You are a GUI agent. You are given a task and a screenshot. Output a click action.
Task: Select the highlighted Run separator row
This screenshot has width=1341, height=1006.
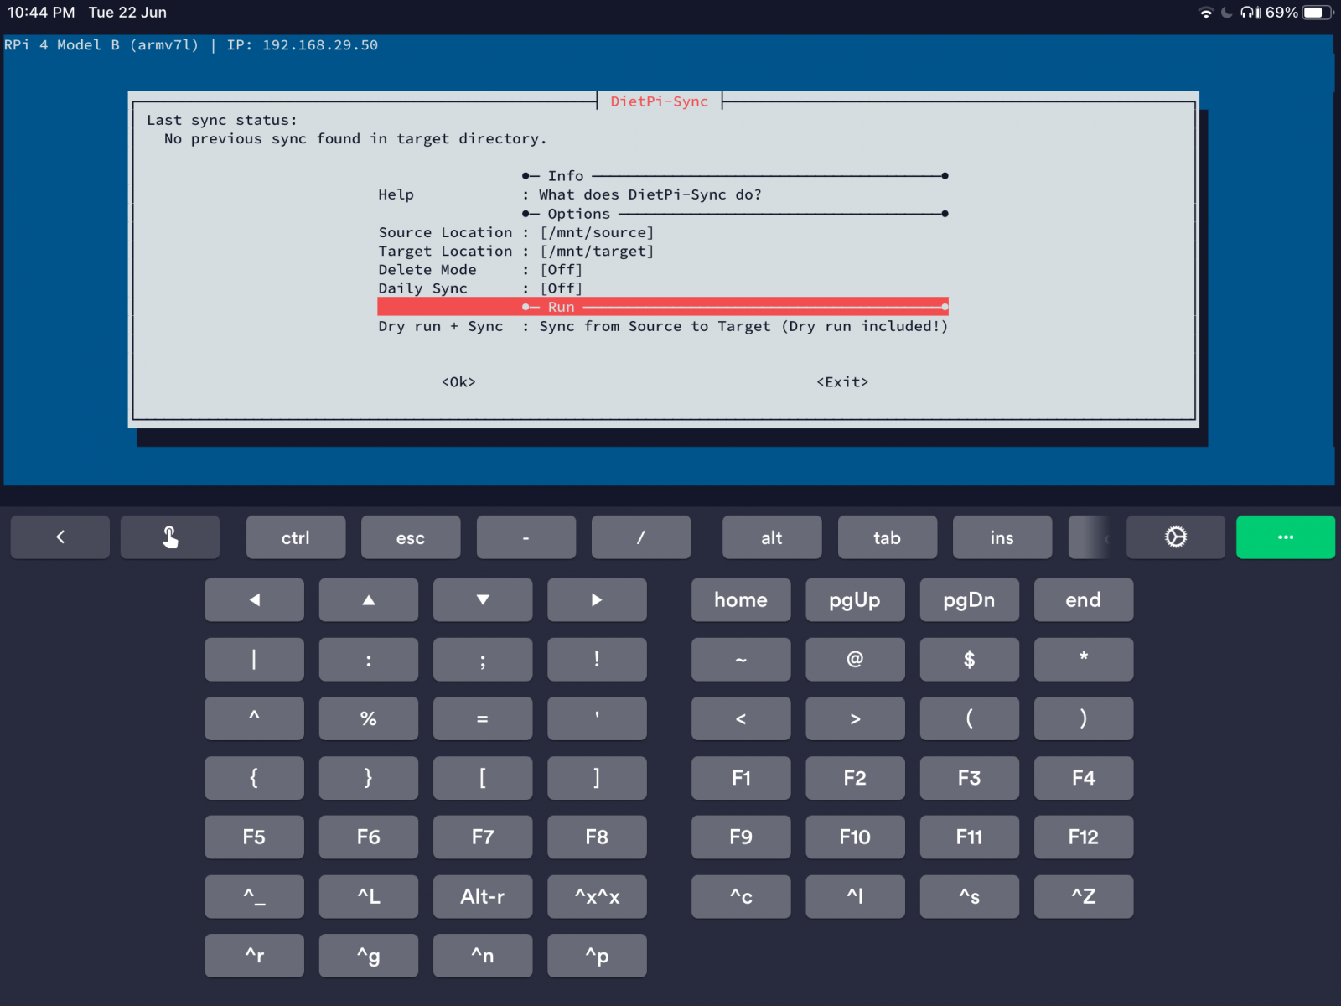(662, 307)
